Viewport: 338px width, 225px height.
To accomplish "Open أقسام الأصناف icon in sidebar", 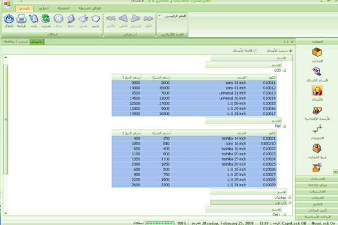I will (317, 73).
